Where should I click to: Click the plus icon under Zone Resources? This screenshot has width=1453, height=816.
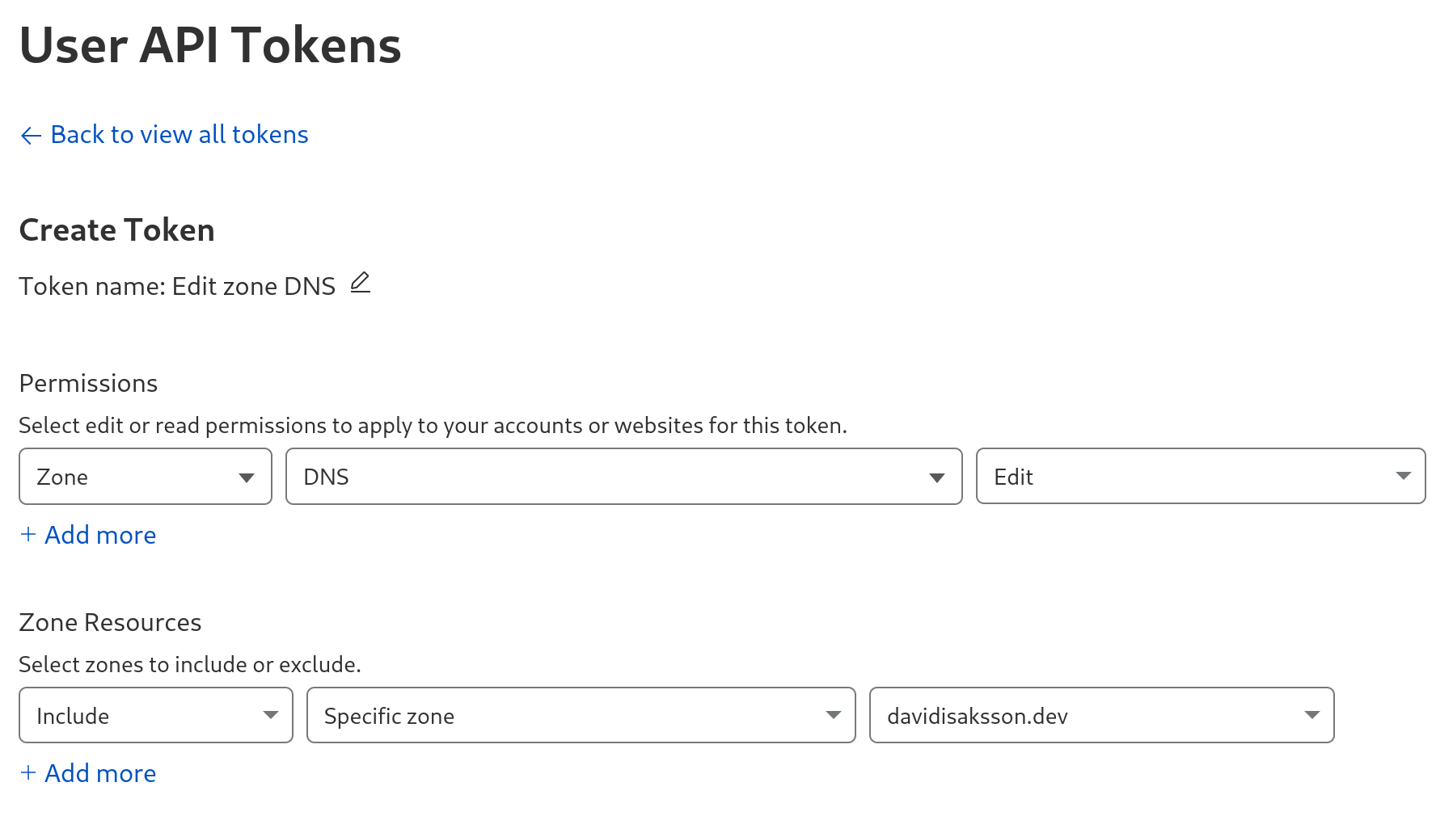[28, 772]
